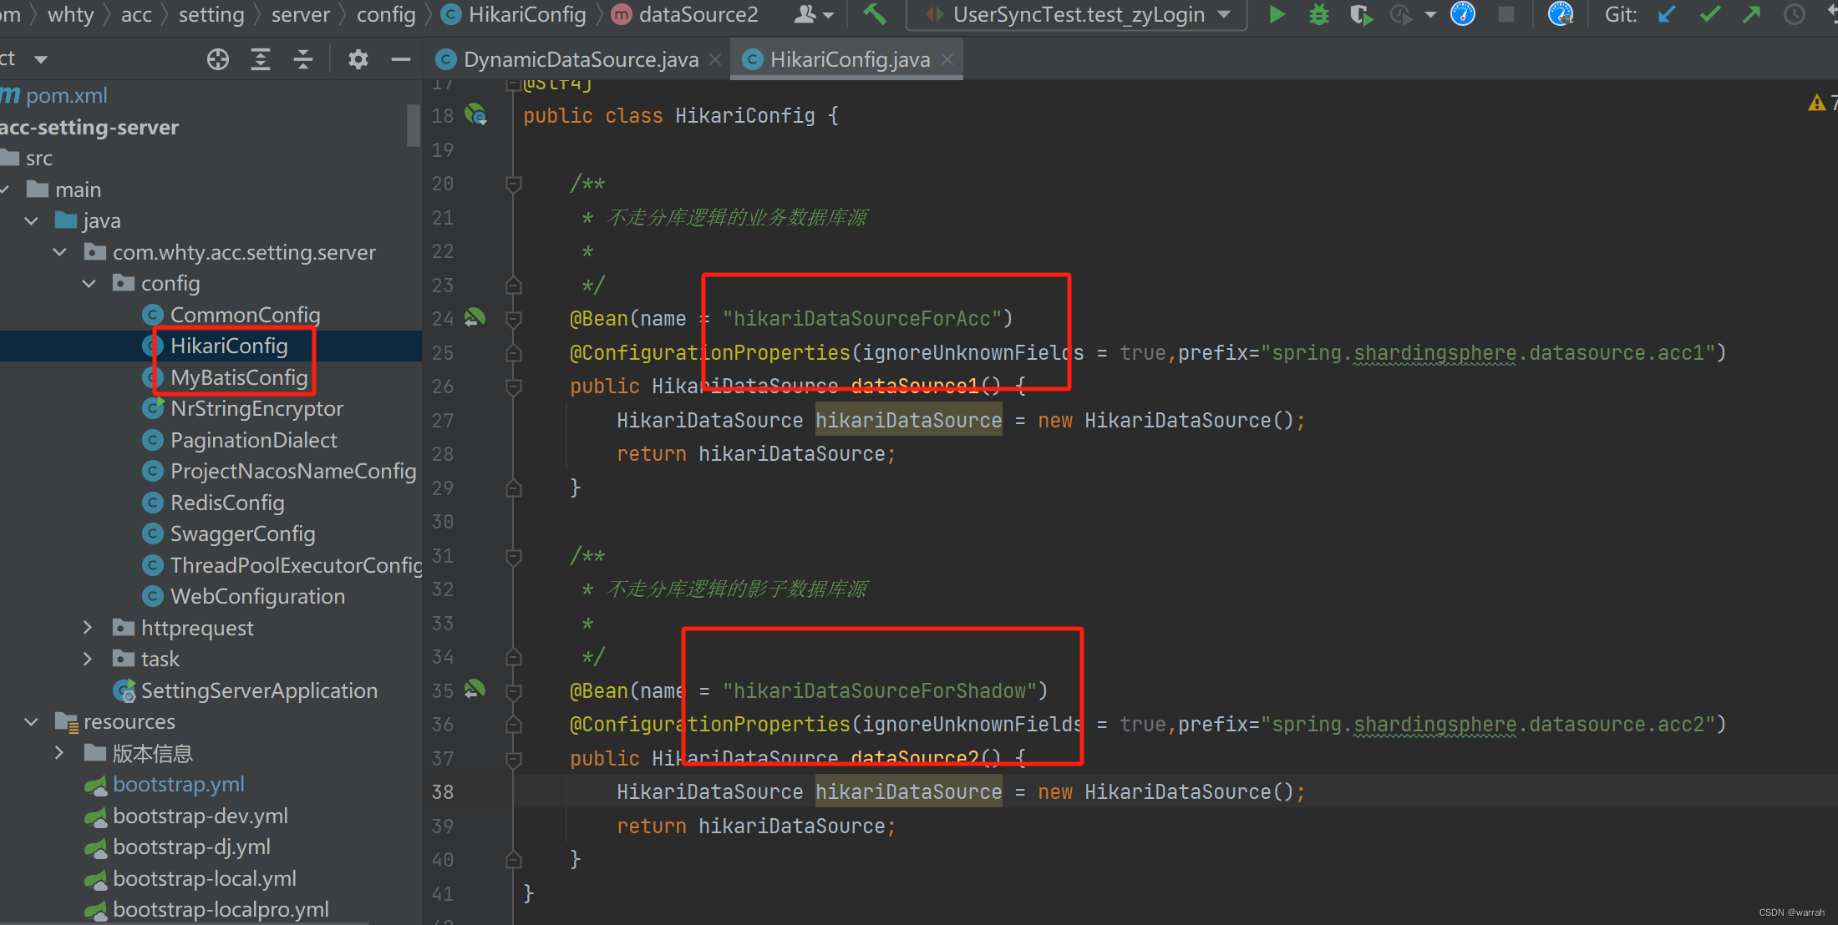Select ThreadPoolExecutorConfig in tree
Screen dimensions: 1838x925
click(x=282, y=565)
